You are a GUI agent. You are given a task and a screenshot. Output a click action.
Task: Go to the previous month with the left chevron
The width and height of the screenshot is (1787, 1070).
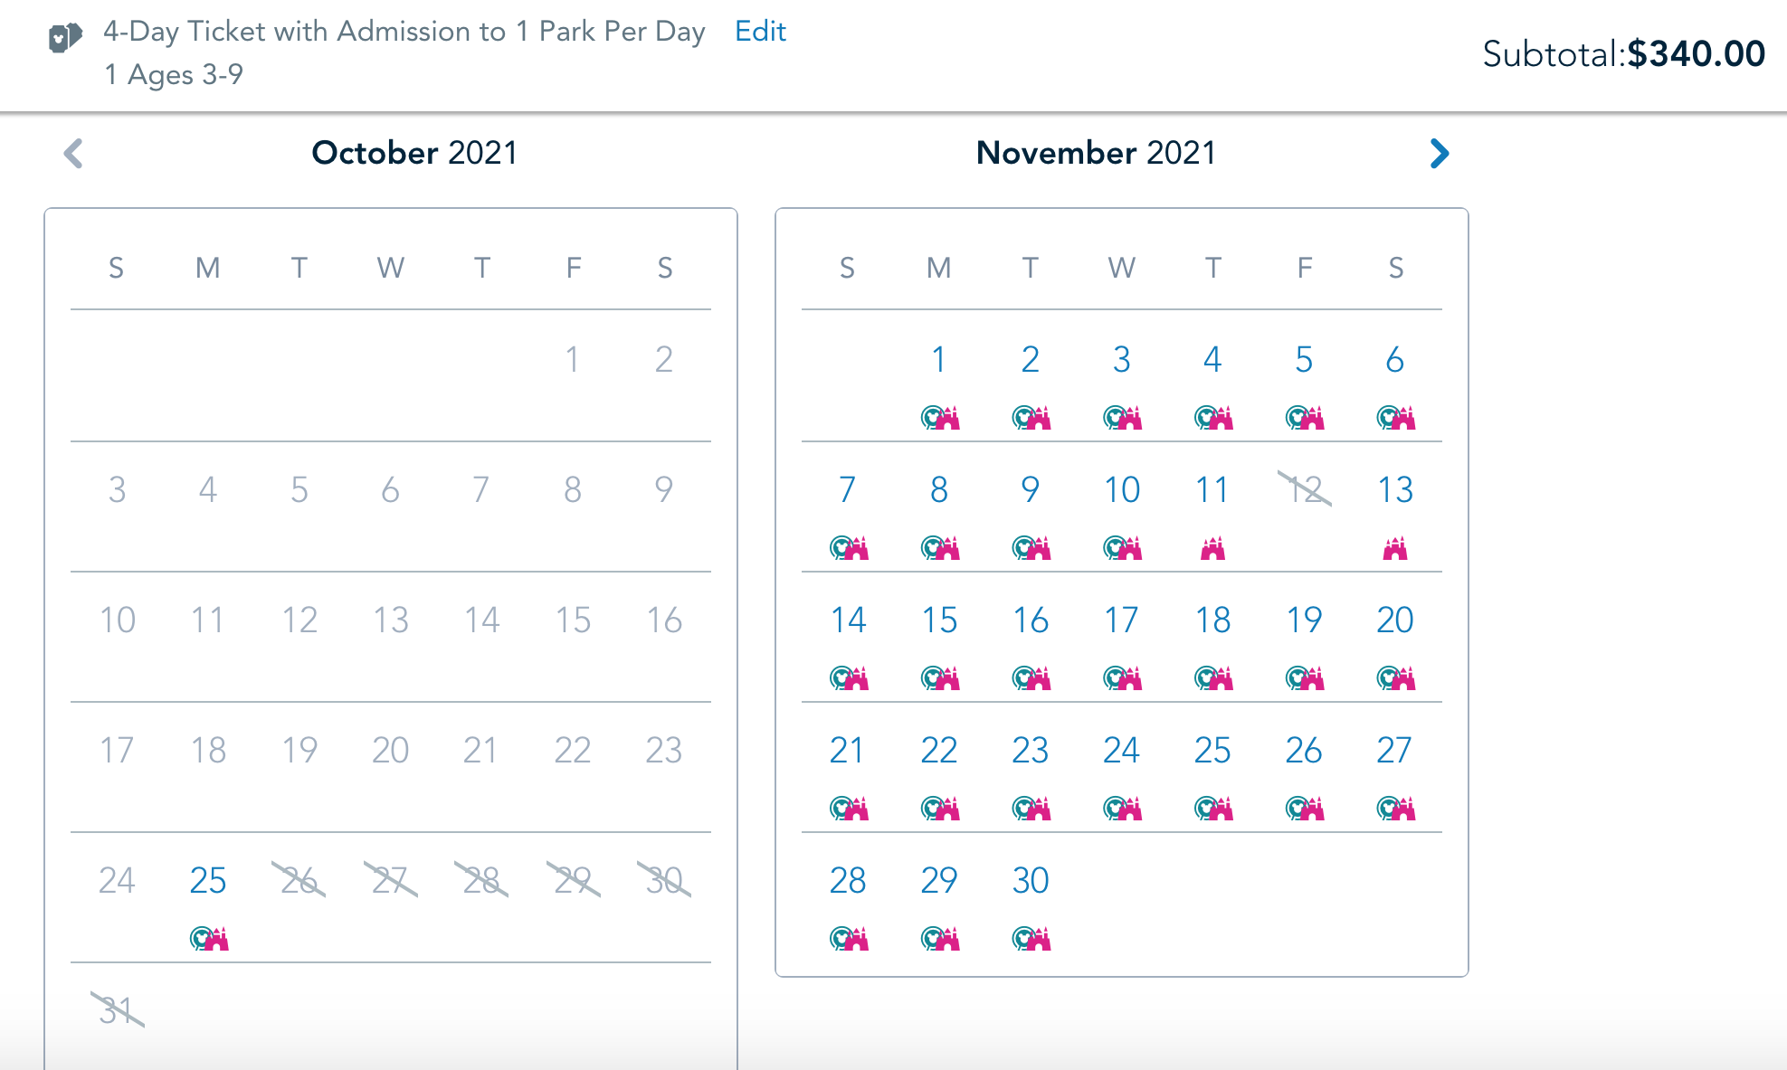click(x=73, y=153)
